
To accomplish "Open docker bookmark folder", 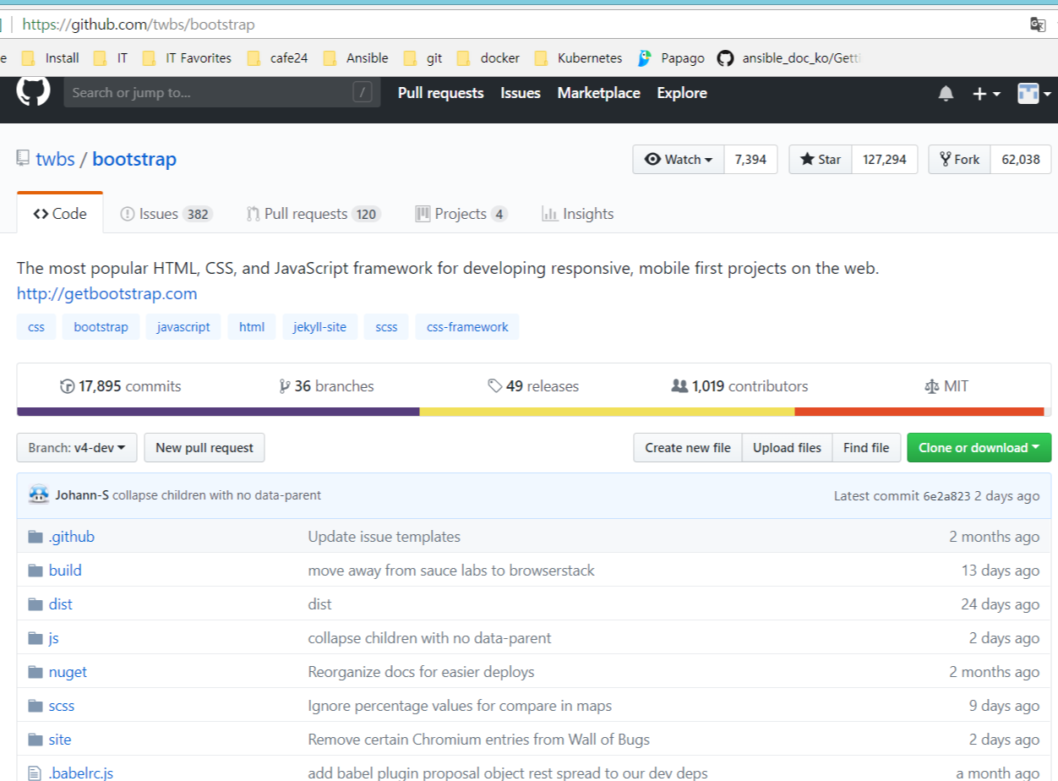I will (x=488, y=58).
